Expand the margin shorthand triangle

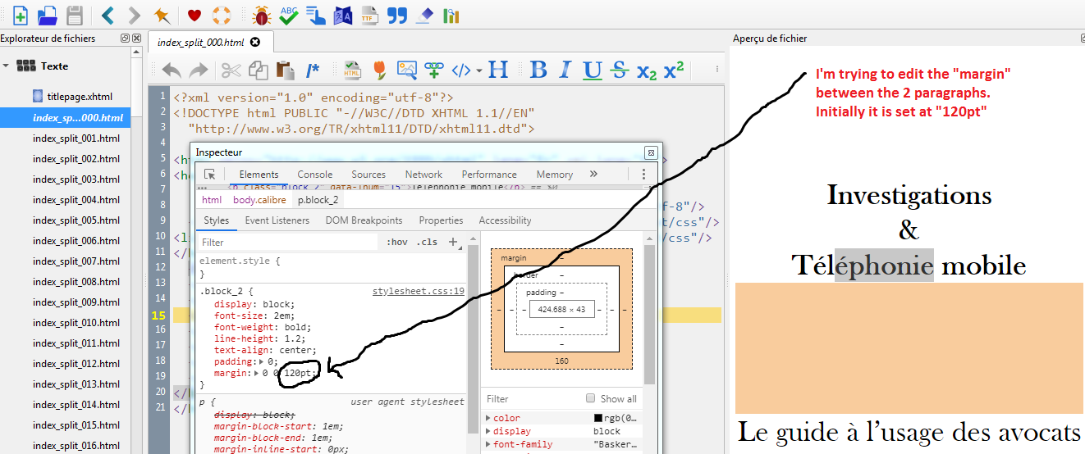256,373
